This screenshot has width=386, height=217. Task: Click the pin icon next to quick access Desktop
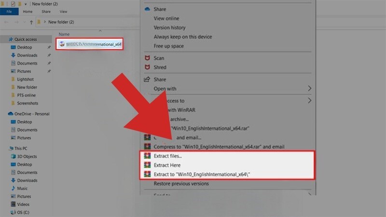(x=49, y=47)
